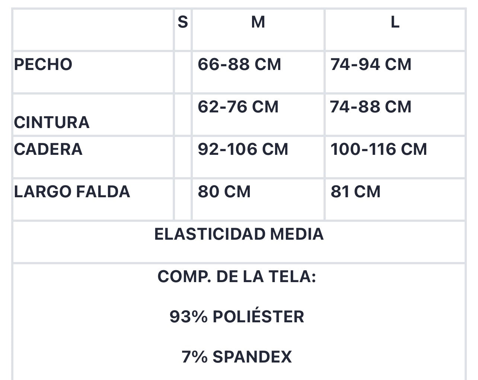Click the 93% POLIÉSTER text

click(x=237, y=317)
